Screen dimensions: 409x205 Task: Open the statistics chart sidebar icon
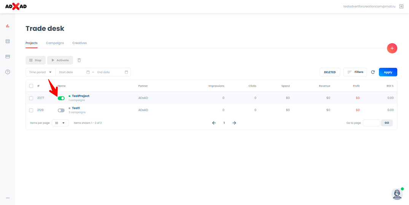[x=8, y=26]
